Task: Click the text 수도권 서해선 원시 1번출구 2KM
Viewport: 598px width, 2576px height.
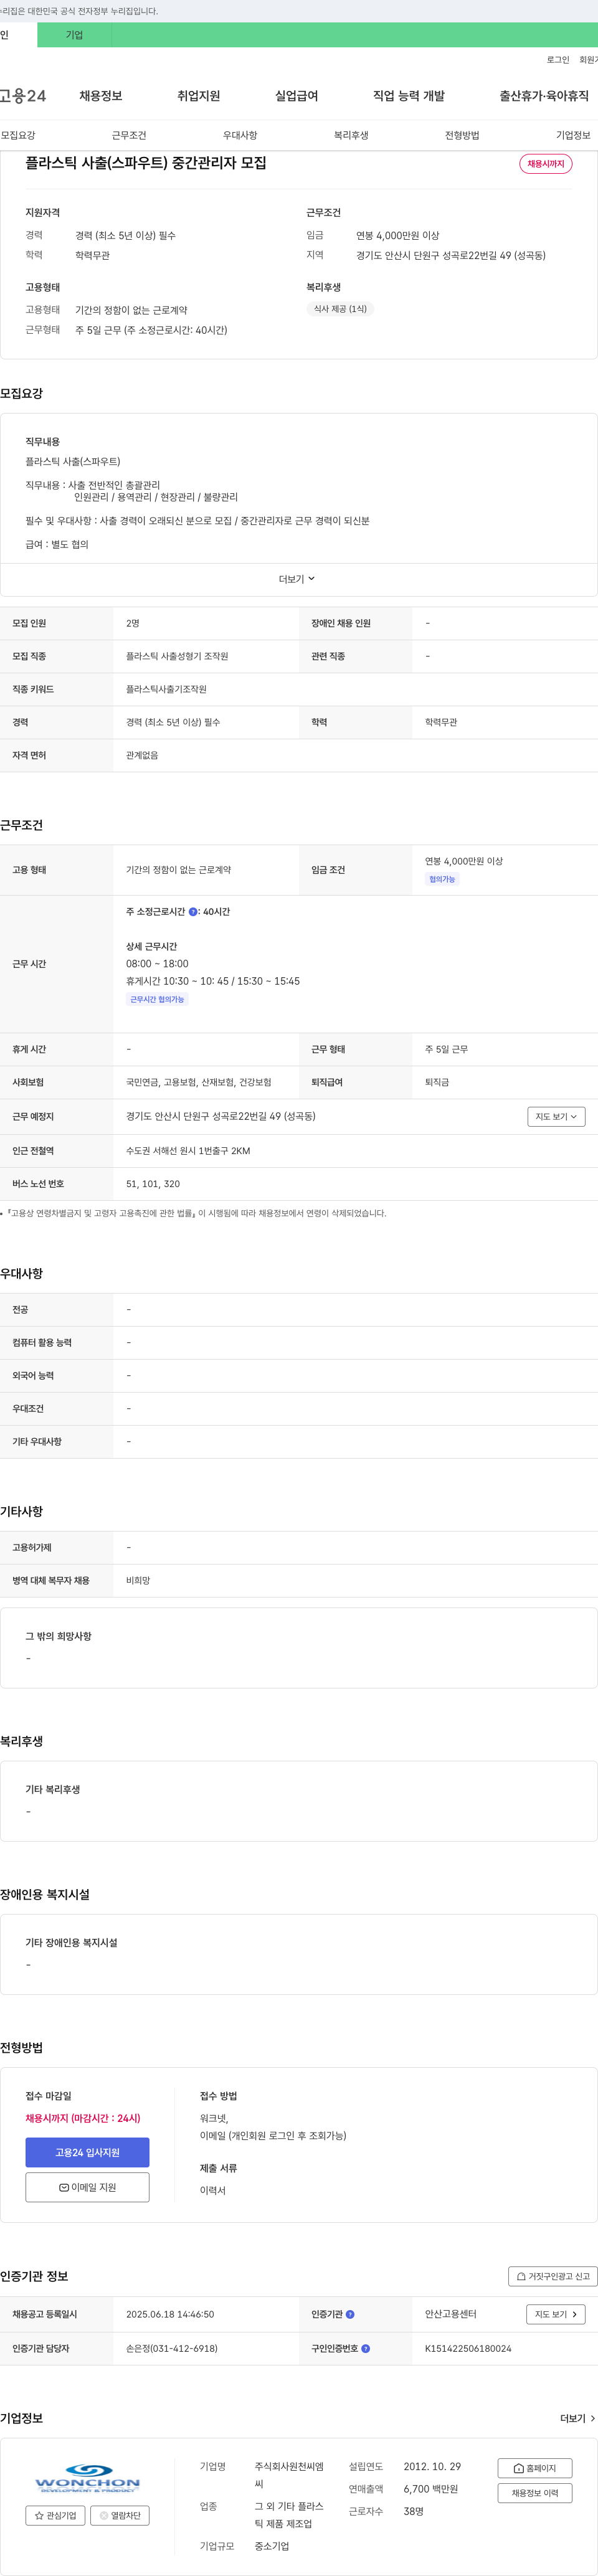Action: click(188, 1151)
